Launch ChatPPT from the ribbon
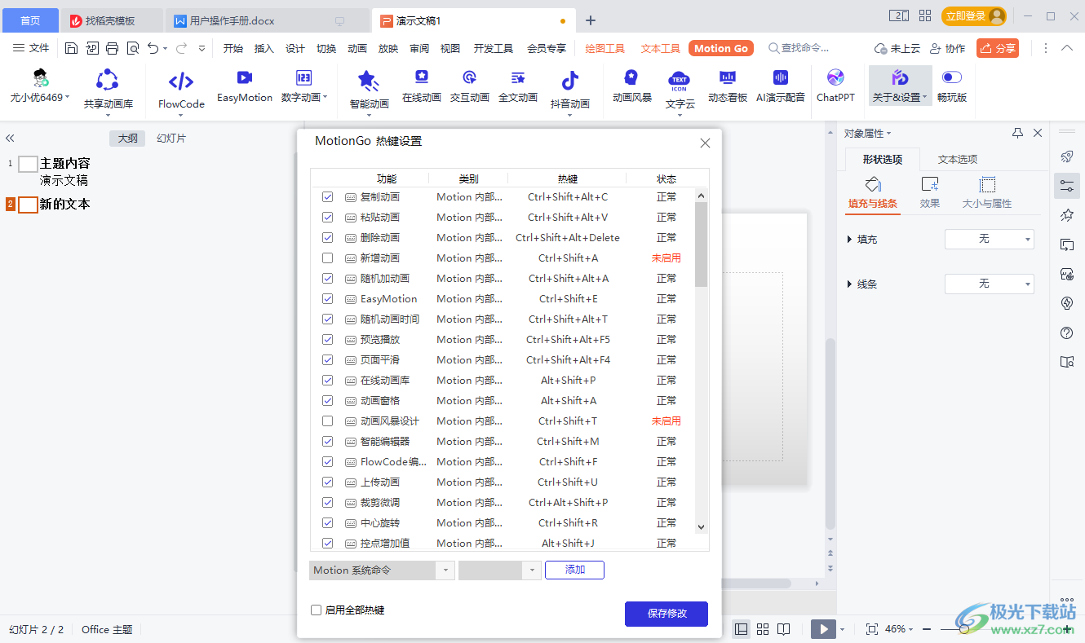Image resolution: width=1085 pixels, height=643 pixels. (x=835, y=86)
